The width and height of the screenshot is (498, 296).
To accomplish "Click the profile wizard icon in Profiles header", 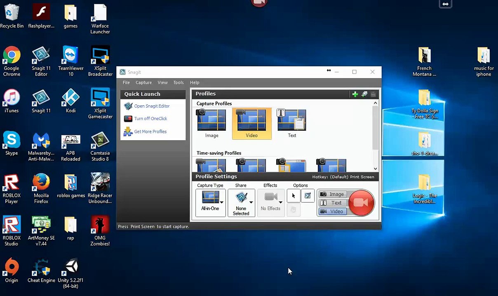I will click(x=364, y=94).
